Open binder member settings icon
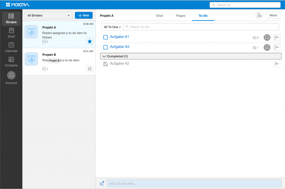This screenshot has width=285, height=189. (259, 15)
